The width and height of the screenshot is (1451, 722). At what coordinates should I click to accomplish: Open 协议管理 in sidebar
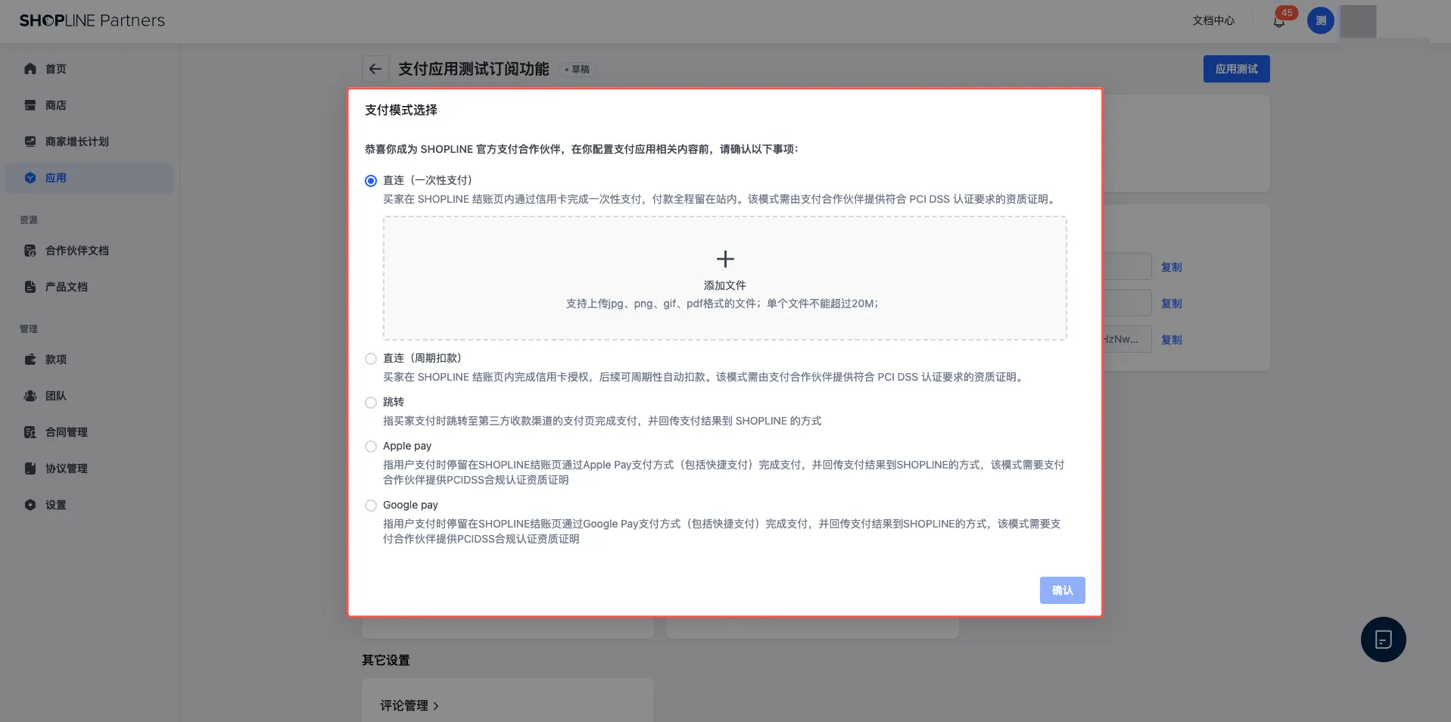click(89, 468)
